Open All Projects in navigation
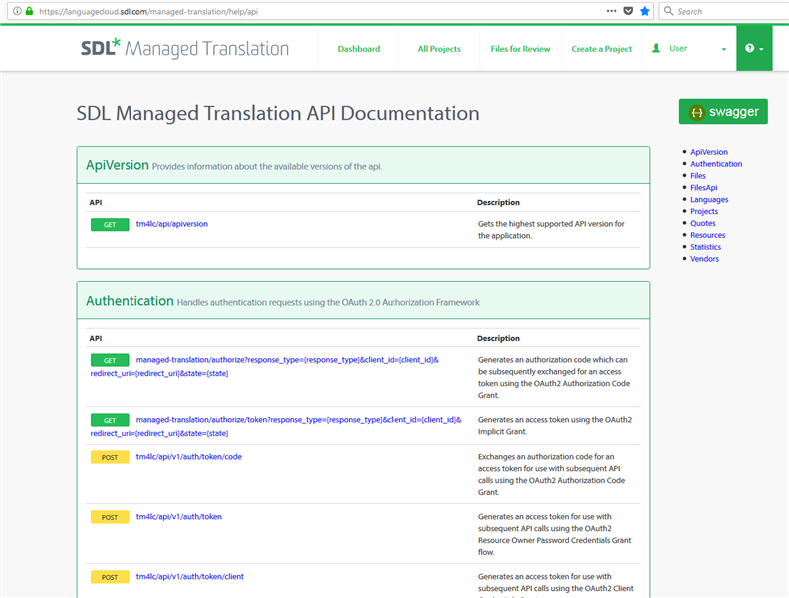This screenshot has height=598, width=789. click(x=439, y=49)
